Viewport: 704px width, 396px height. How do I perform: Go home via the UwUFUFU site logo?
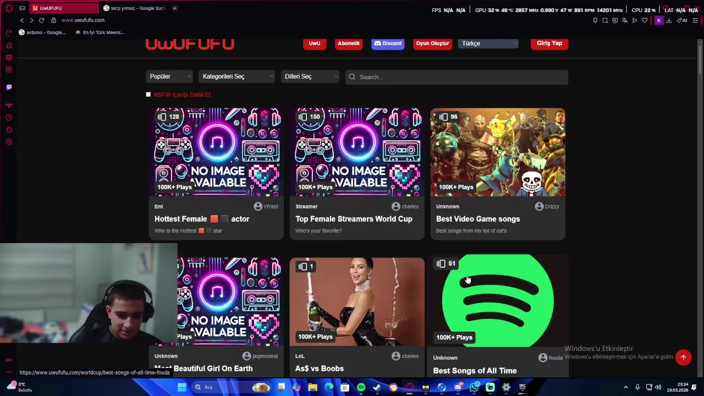pos(190,44)
